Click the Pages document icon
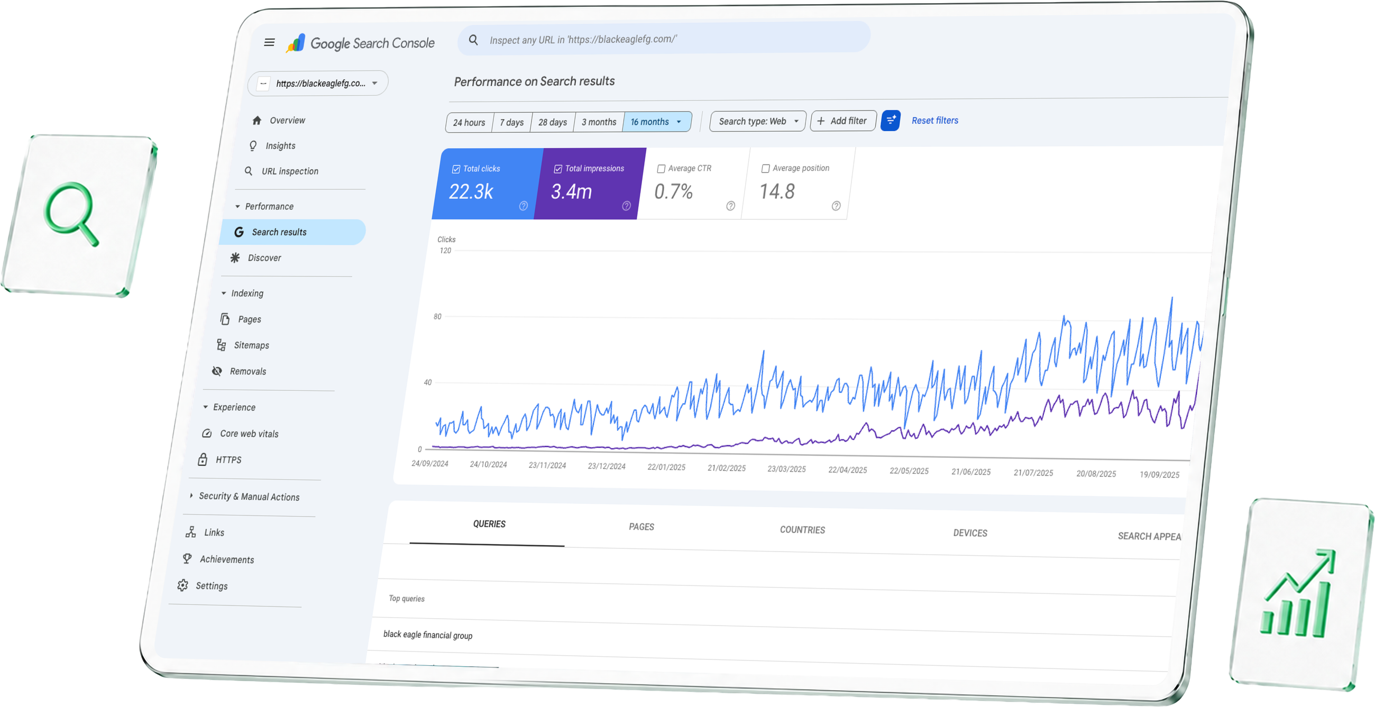The height and width of the screenshot is (707, 1375). pyautogui.click(x=225, y=319)
